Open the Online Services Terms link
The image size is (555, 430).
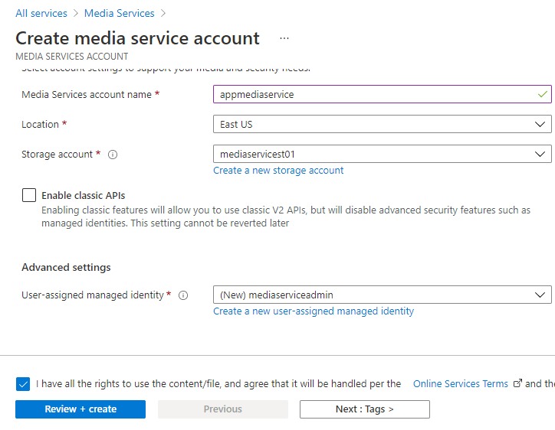pos(460,384)
